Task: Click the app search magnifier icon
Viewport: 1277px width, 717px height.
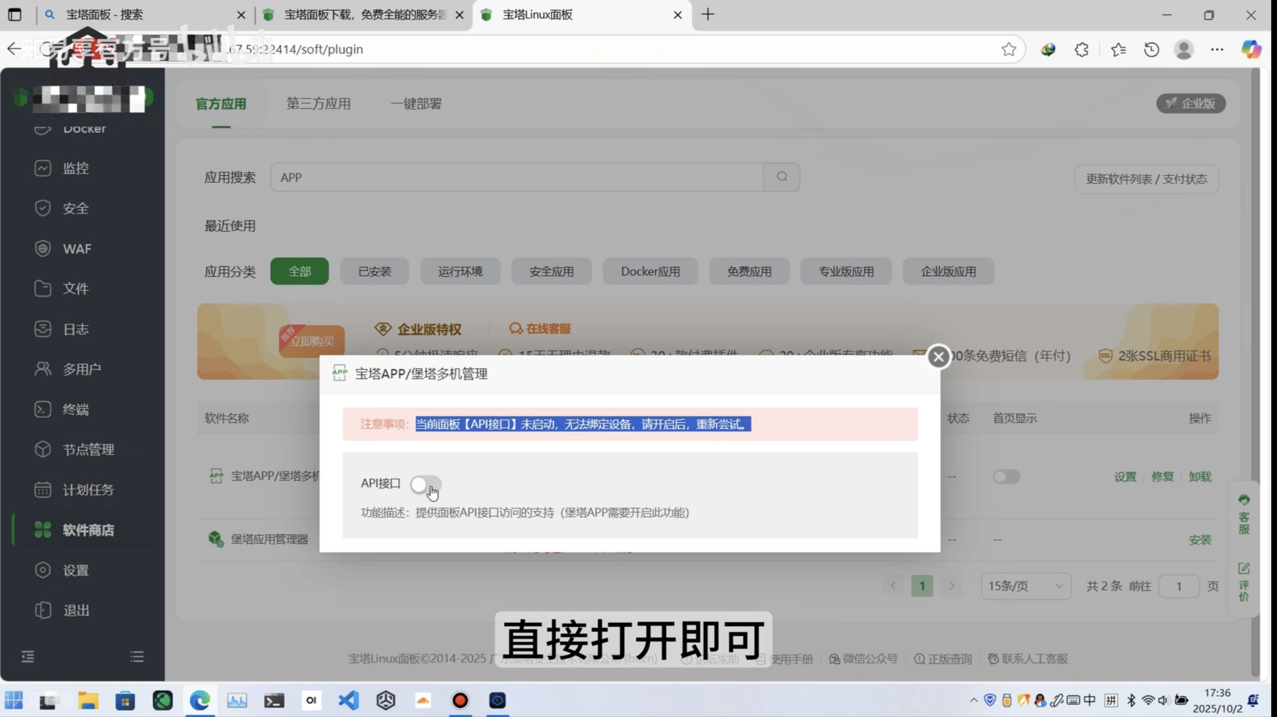Action: tap(781, 177)
